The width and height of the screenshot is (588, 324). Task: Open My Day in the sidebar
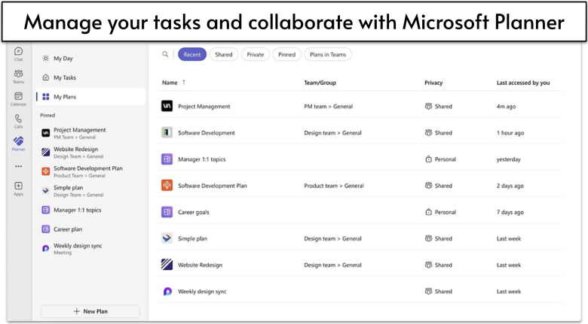[90, 59]
